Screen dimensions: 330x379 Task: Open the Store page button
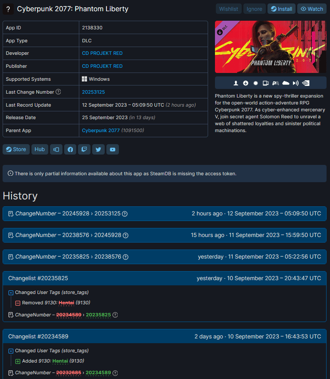click(16, 149)
